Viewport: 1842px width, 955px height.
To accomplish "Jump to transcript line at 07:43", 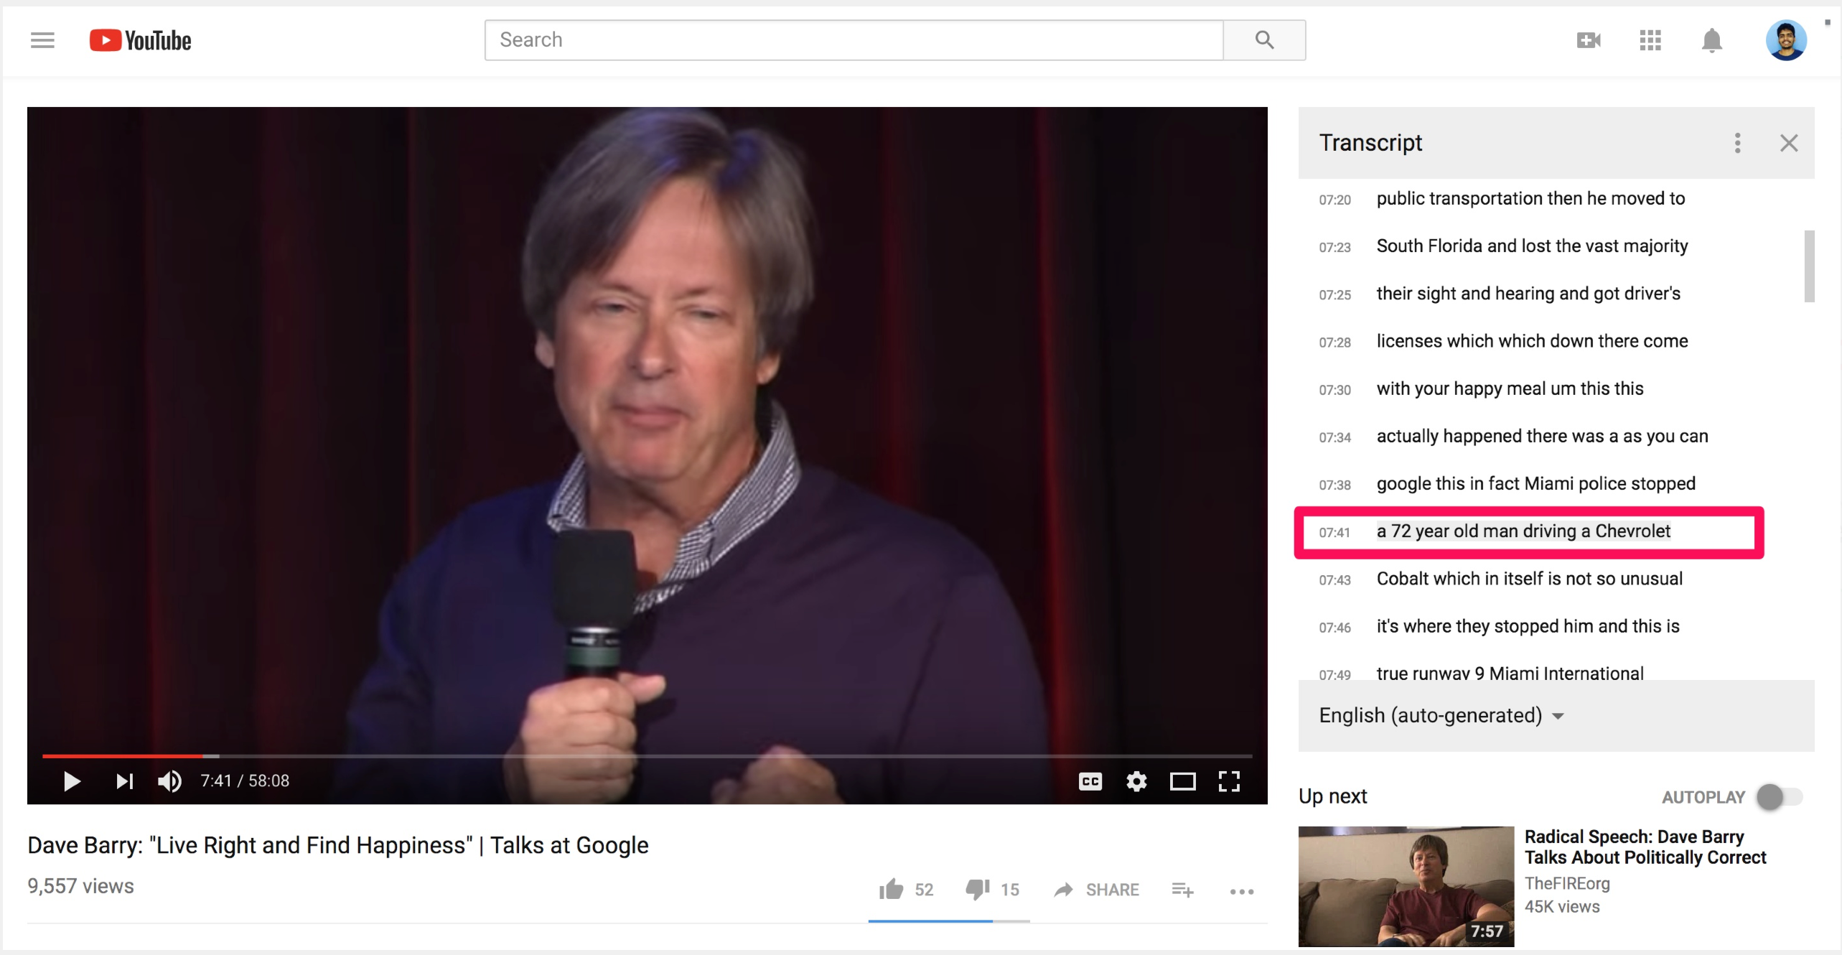I will [1529, 579].
